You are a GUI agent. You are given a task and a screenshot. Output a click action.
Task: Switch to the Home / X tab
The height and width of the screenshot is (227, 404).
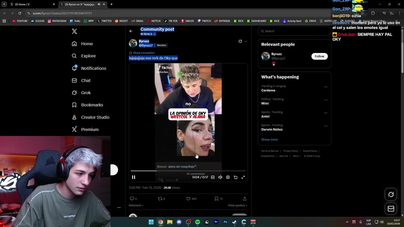(x=32, y=4)
